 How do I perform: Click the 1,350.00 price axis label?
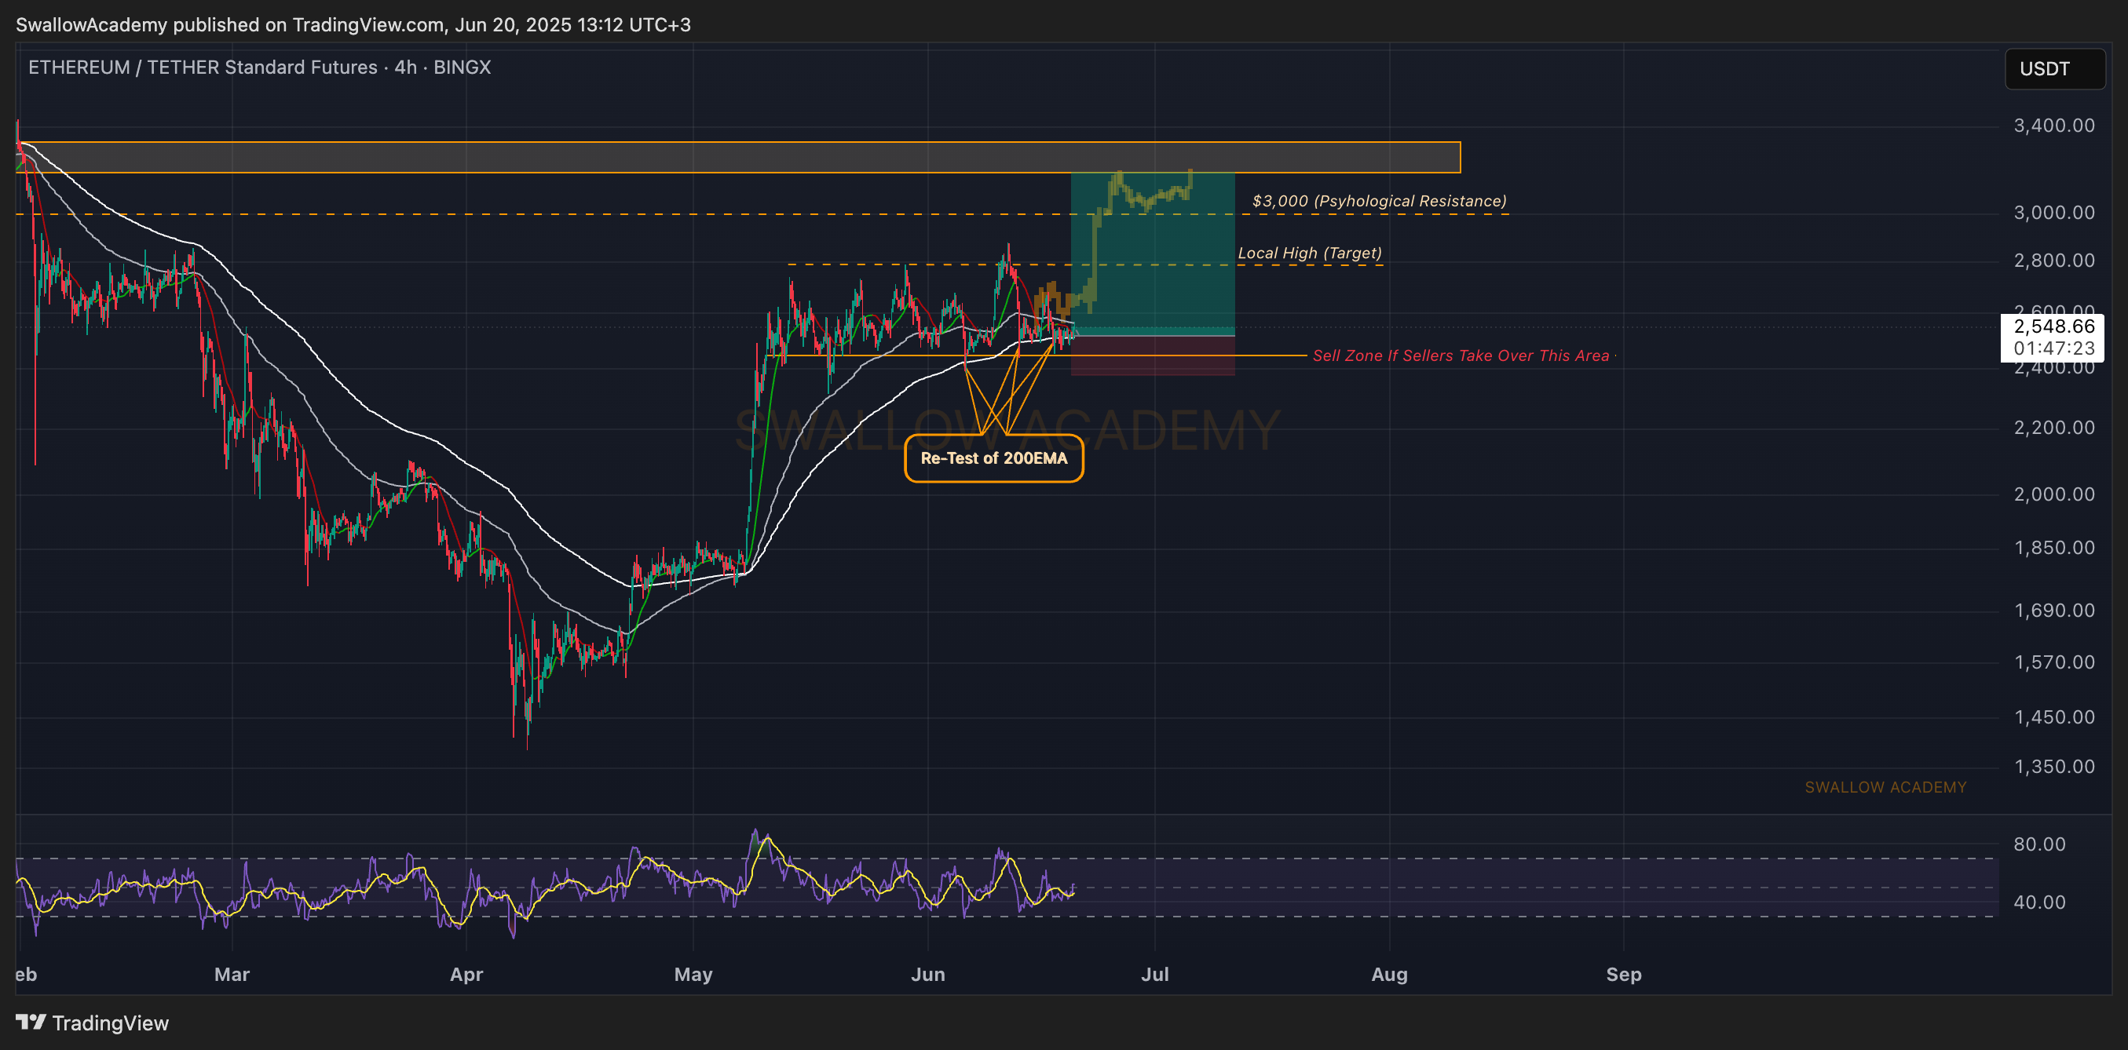click(2053, 766)
